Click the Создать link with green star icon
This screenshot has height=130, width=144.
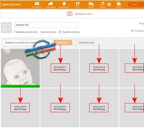[x=138, y=31]
